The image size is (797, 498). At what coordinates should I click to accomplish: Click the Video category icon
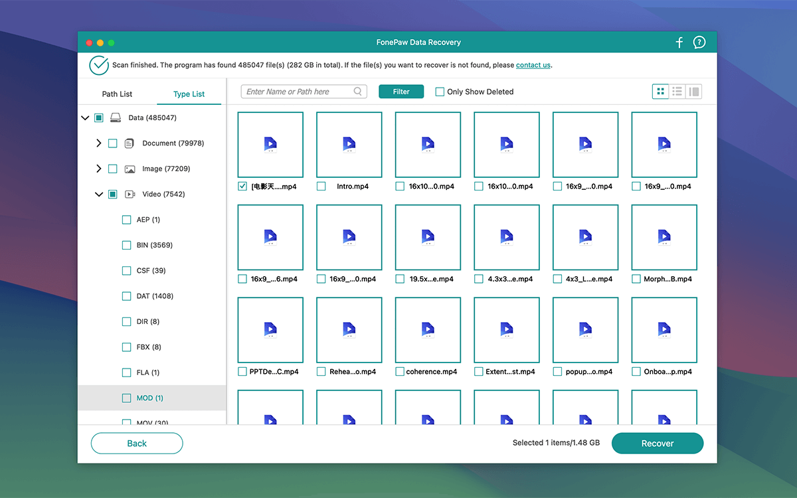click(130, 195)
